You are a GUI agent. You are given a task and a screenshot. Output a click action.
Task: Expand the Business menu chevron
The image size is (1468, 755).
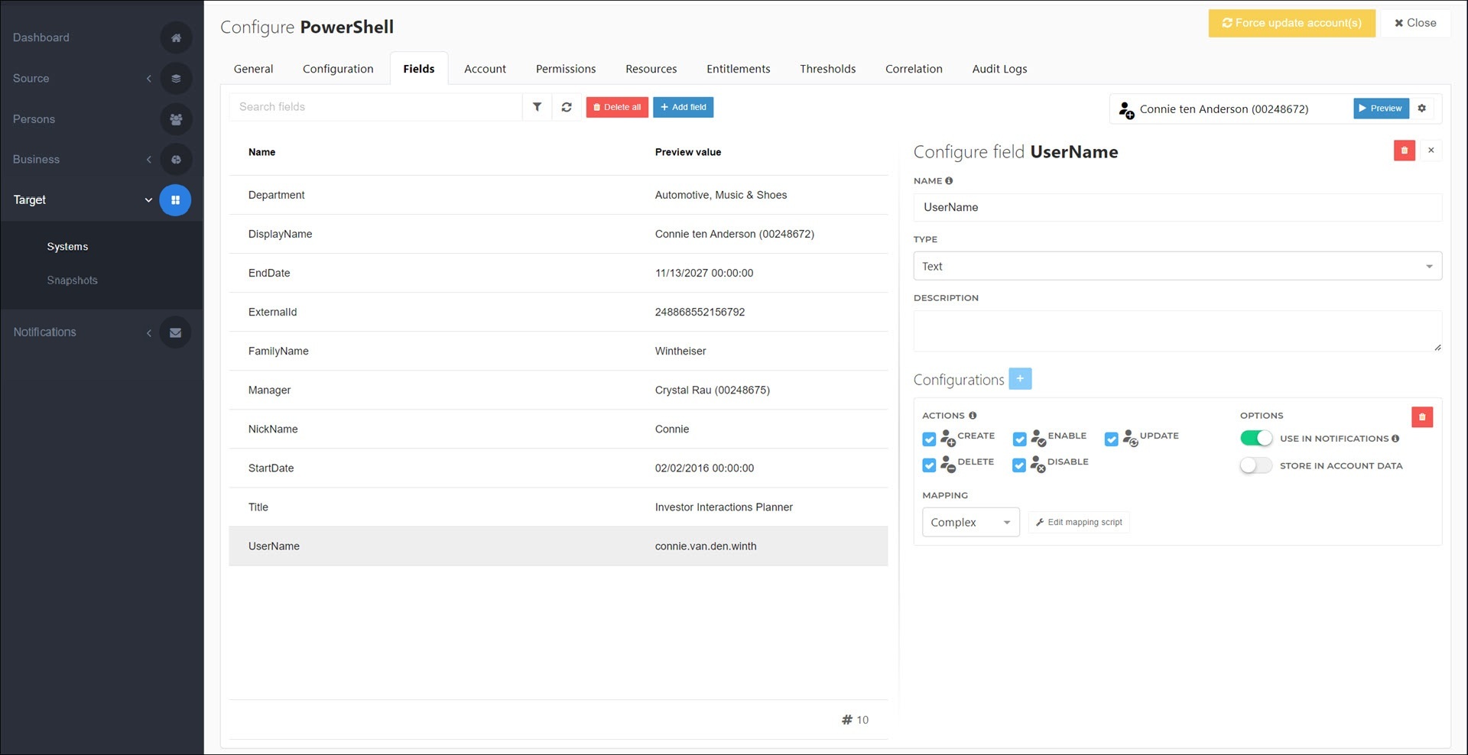(149, 160)
